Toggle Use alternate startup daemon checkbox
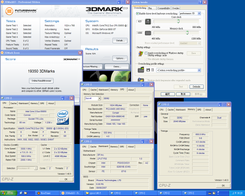Viewport: 245px width, 196px height. (146, 59)
